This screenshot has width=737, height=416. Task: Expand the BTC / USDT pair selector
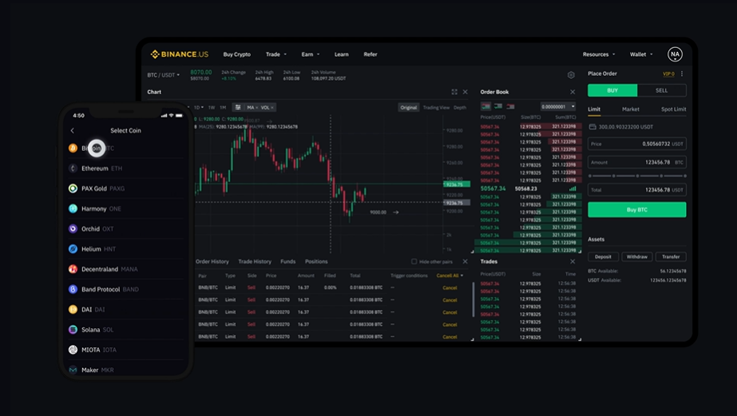click(x=164, y=75)
